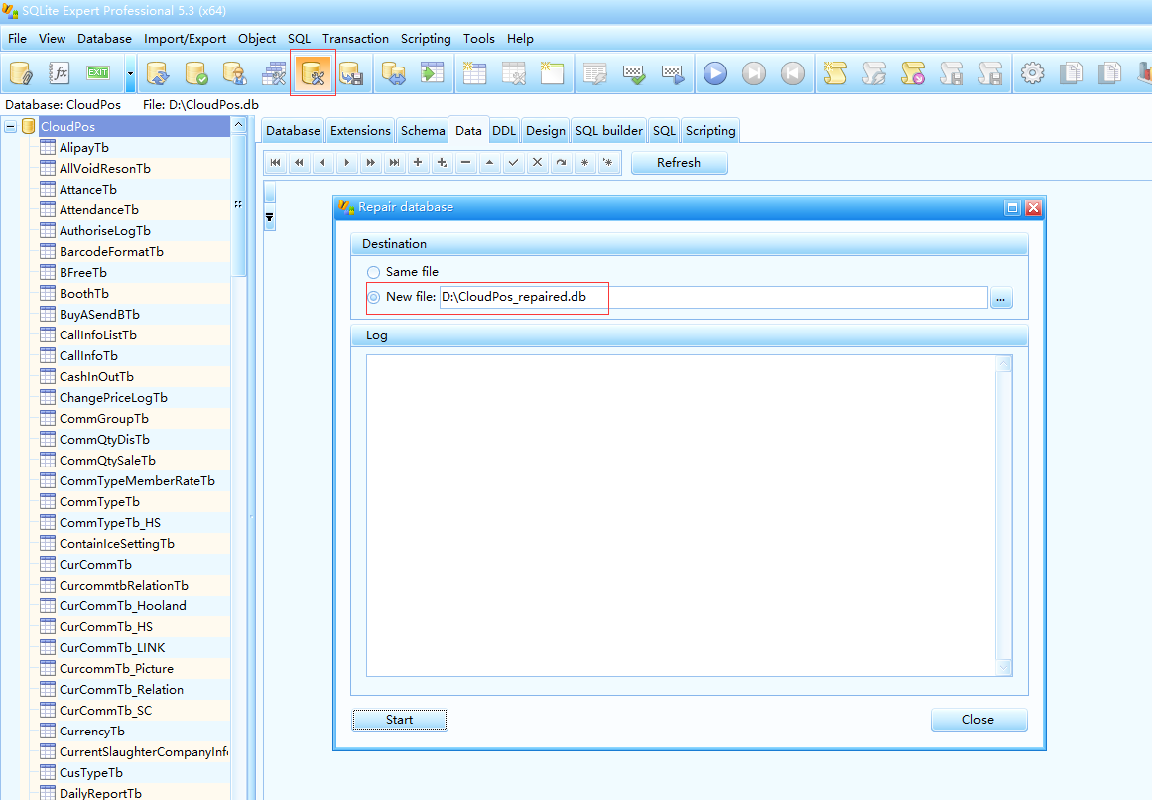Switch to the Schema tab
1152x800 pixels.
click(x=423, y=131)
